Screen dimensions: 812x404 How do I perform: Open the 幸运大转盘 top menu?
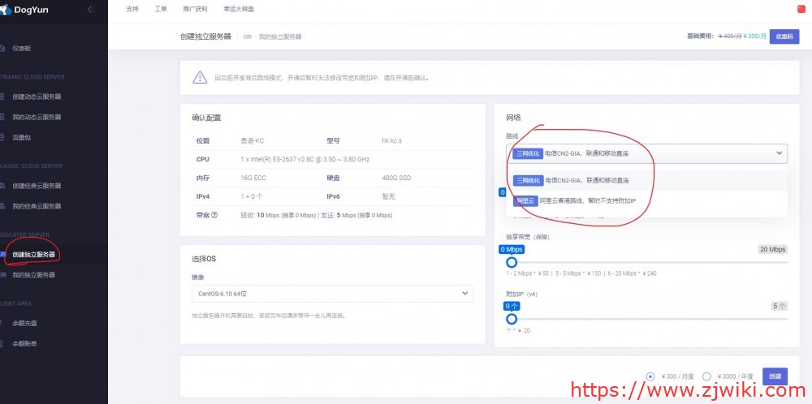(x=239, y=9)
